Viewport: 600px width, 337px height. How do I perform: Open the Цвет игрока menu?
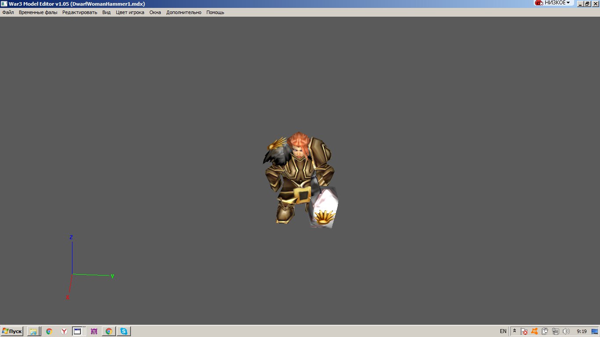[130, 12]
